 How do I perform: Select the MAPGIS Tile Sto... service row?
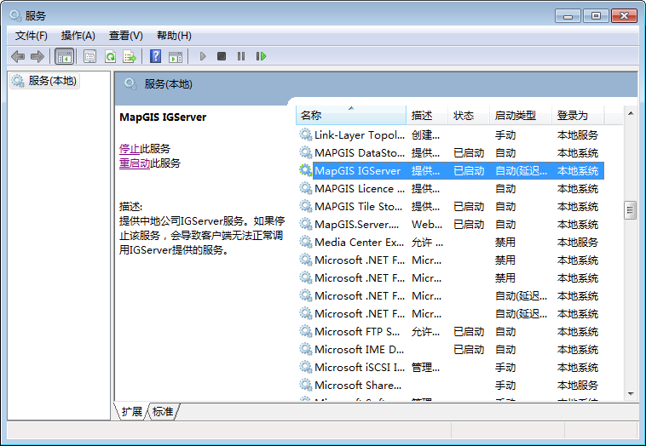tap(450, 206)
